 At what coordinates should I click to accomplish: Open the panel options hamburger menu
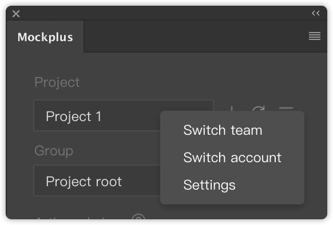[315, 36]
